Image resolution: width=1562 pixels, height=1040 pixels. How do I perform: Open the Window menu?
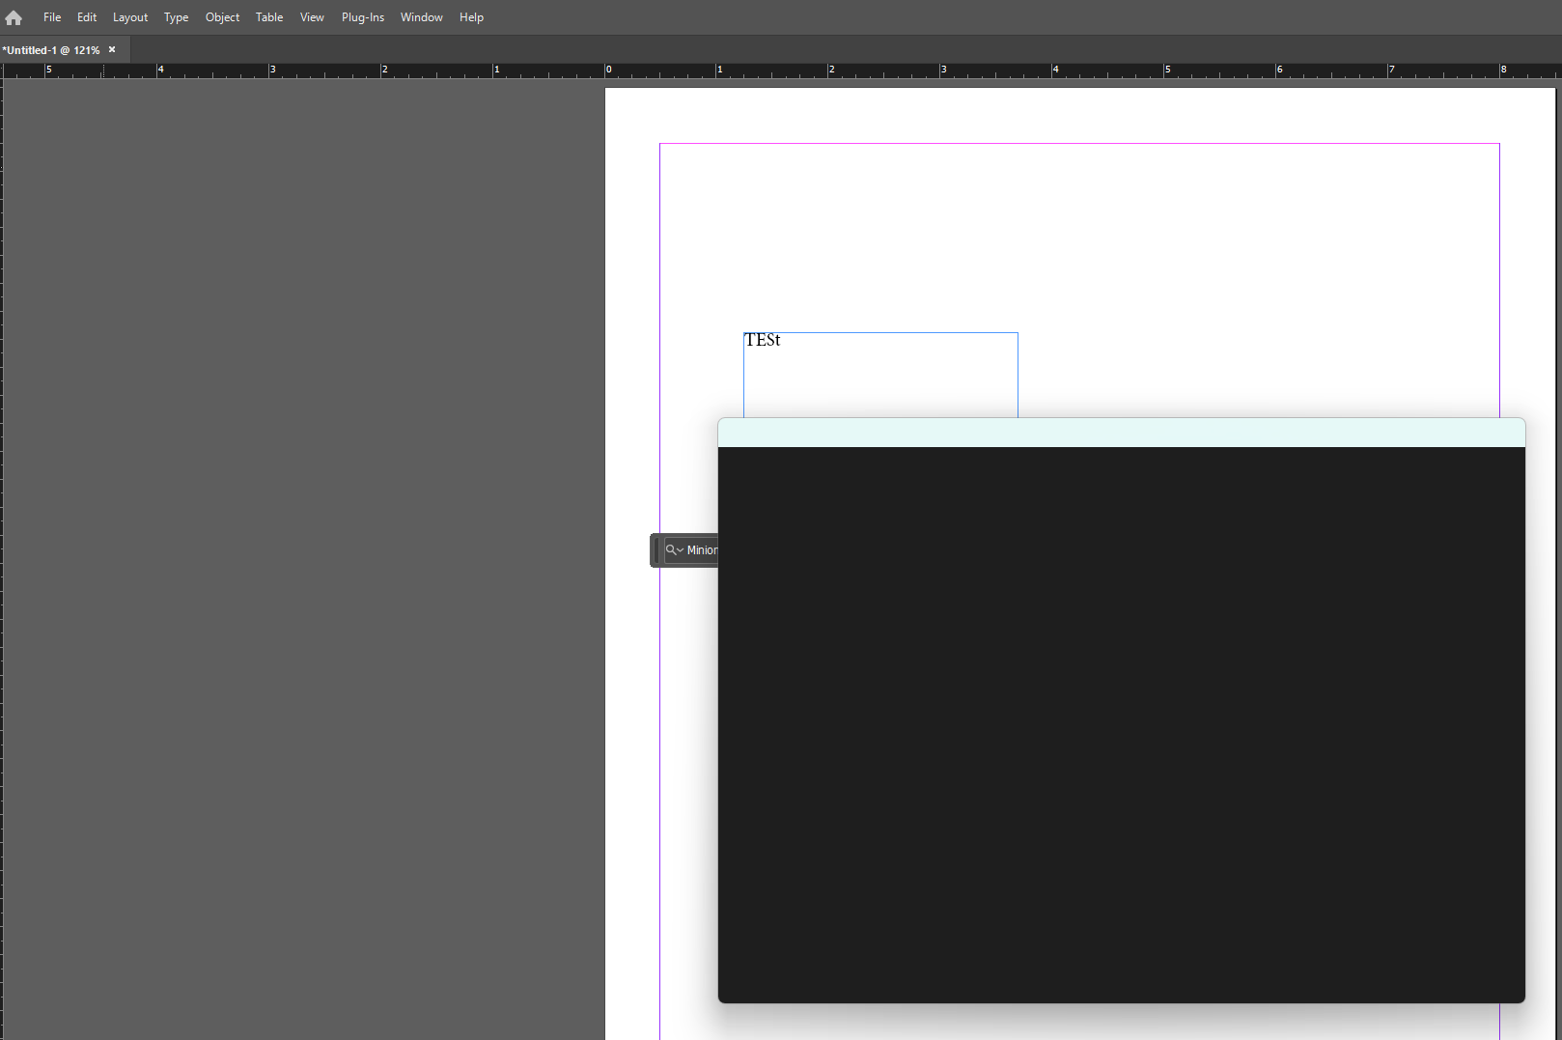pyautogui.click(x=421, y=16)
